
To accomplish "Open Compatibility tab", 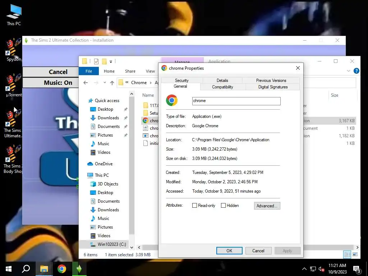I will pyautogui.click(x=222, y=87).
